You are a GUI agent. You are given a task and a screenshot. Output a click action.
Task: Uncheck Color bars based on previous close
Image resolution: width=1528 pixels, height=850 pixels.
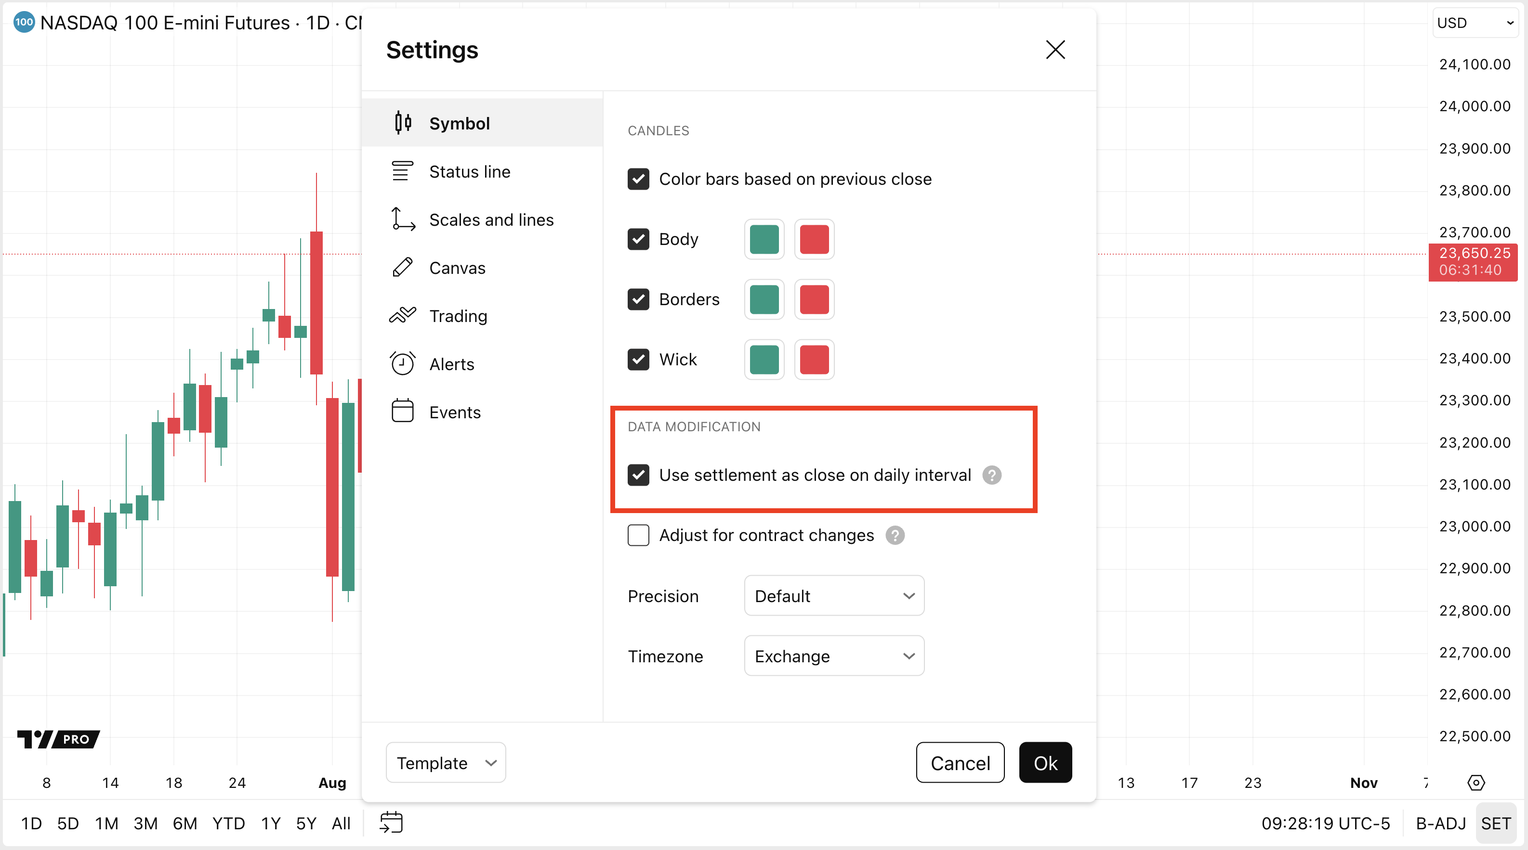(x=638, y=179)
